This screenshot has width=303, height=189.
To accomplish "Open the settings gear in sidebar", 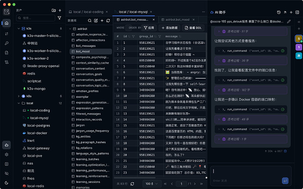I will [x=7, y=154].
